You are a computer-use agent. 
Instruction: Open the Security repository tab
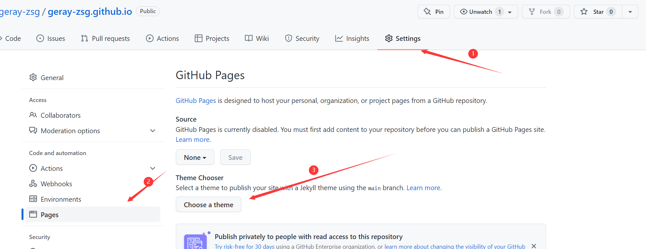click(302, 39)
